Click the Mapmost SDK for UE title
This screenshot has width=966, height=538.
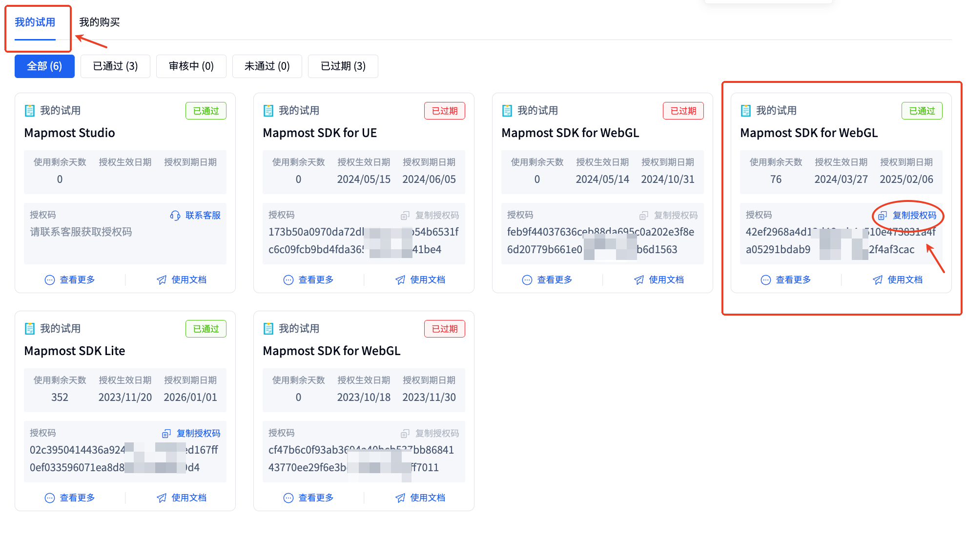pyautogui.click(x=320, y=133)
